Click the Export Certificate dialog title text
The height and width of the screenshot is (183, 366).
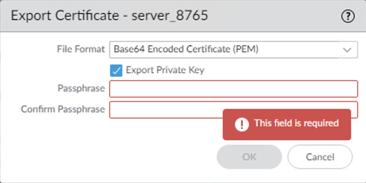pyautogui.click(x=109, y=16)
